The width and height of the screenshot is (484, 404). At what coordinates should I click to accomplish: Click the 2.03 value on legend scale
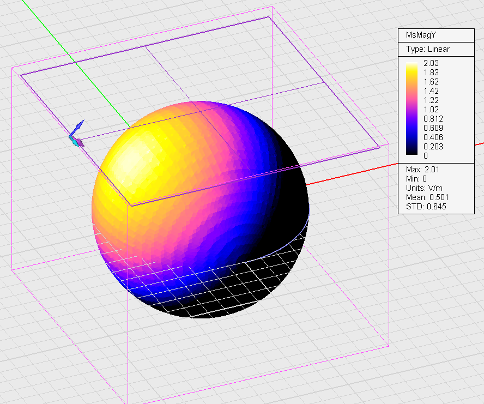431,63
